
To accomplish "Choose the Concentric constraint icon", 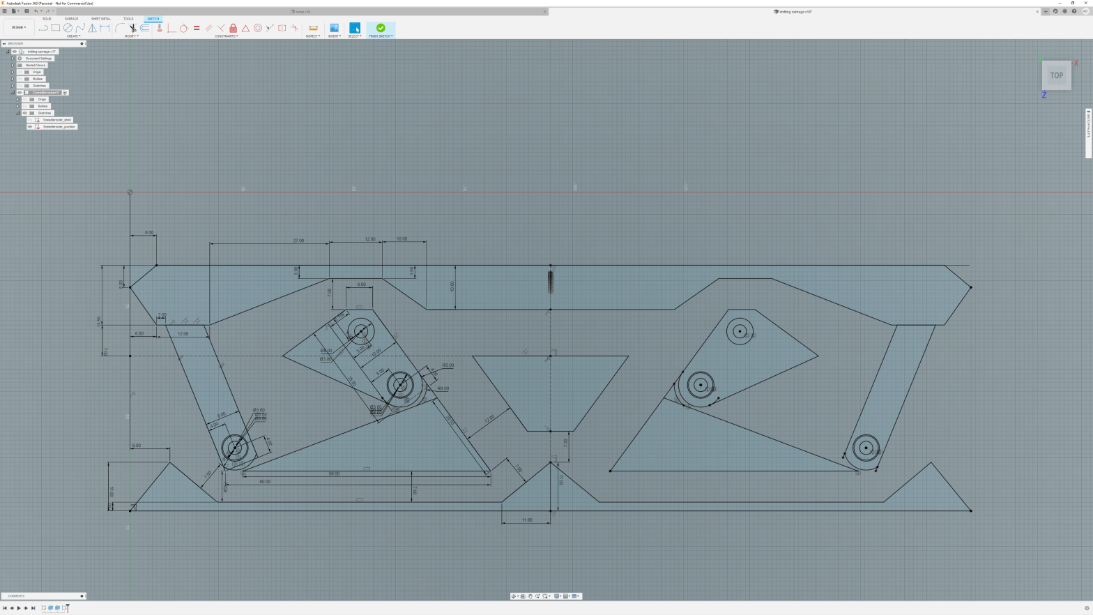I will click(258, 28).
